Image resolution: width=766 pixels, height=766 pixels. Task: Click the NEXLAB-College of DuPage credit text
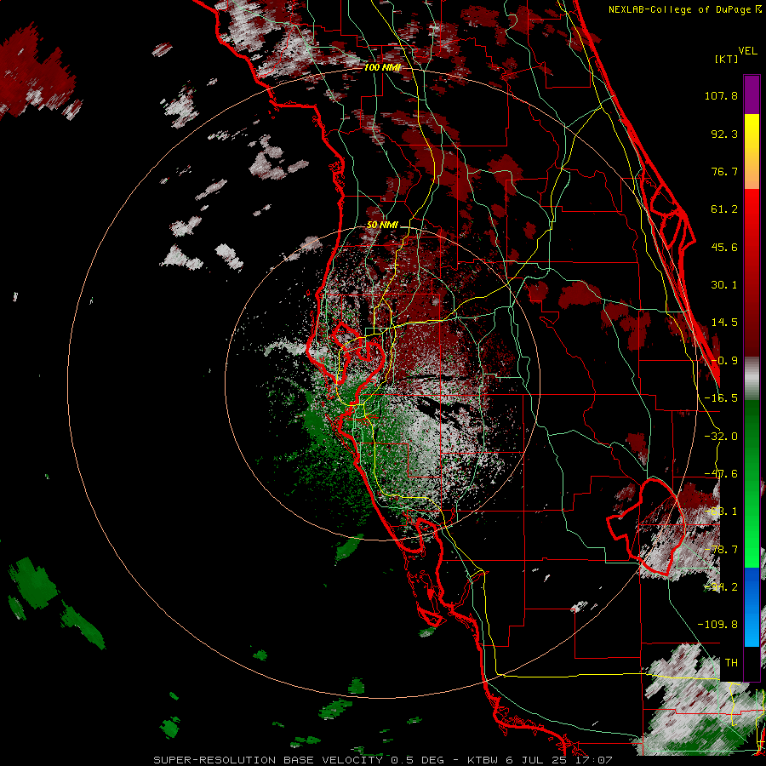pos(680,9)
